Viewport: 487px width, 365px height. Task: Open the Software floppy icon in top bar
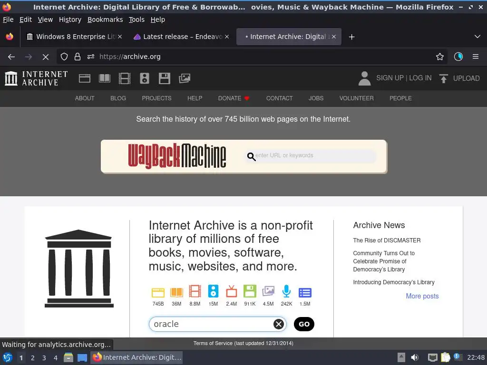pyautogui.click(x=164, y=78)
